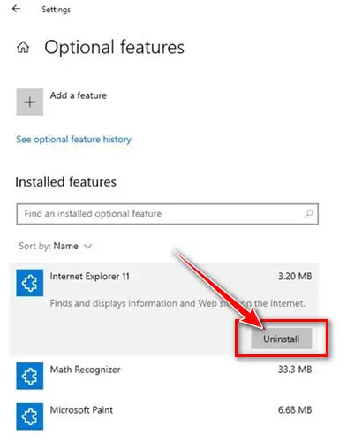
Task: Select the Internet Explorer 11 puzzle icon
Action: [30, 283]
